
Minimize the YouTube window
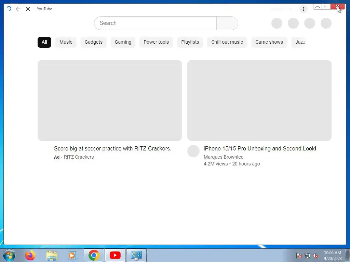coord(318,7)
